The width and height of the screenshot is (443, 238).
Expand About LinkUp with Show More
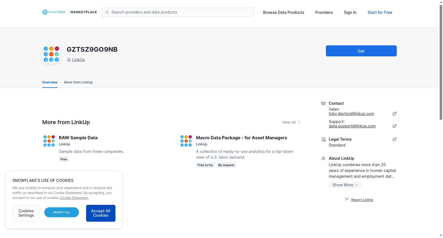click(346, 185)
